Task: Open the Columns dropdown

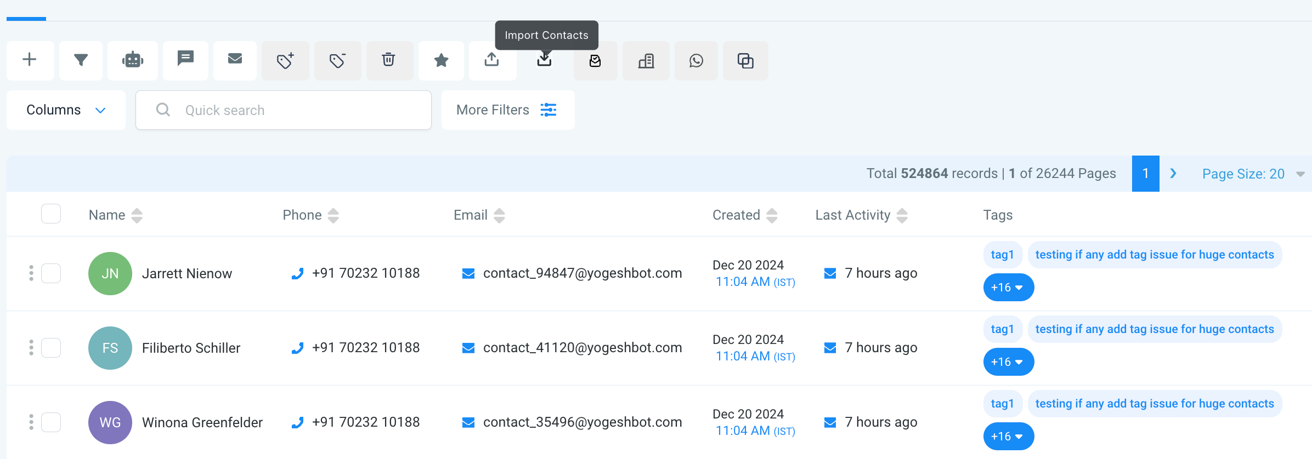Action: click(66, 110)
